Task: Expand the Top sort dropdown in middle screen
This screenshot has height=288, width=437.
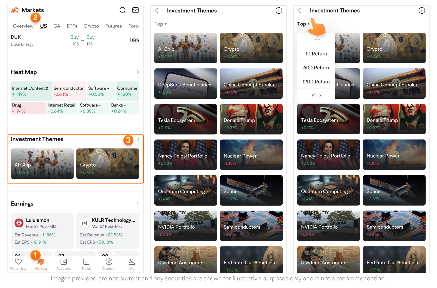Action: click(x=161, y=24)
